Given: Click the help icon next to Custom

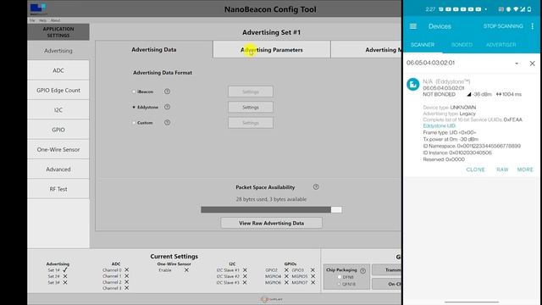Looking at the screenshot, I should (167, 122).
